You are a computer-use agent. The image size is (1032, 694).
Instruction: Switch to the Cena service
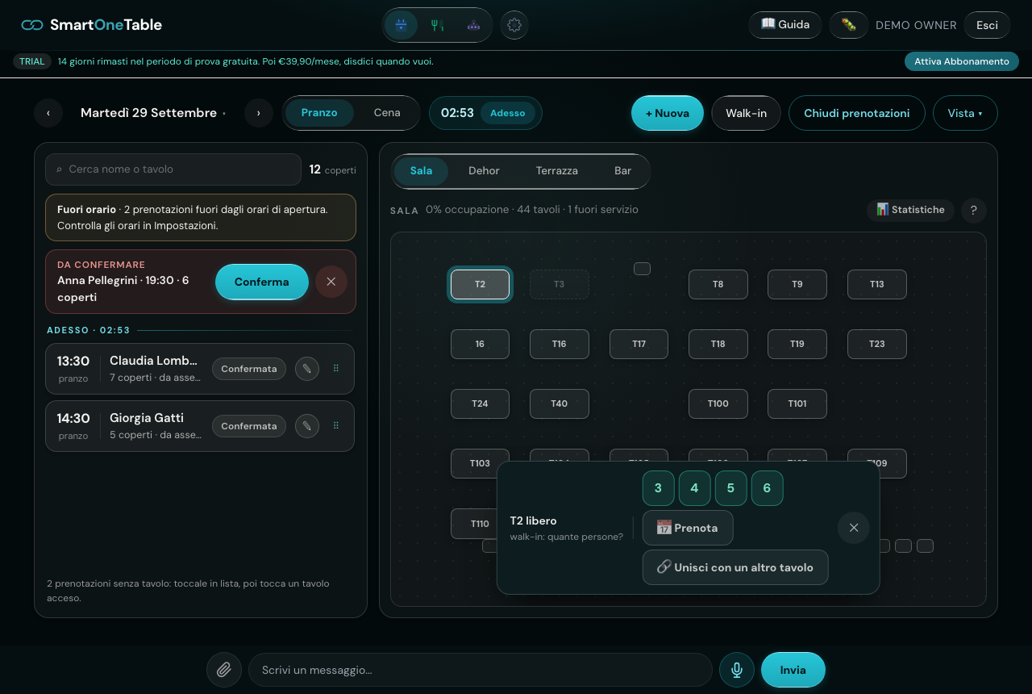387,113
